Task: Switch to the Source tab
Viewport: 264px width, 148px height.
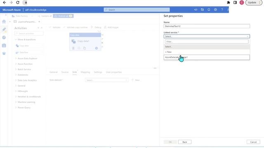Action: point(65,72)
